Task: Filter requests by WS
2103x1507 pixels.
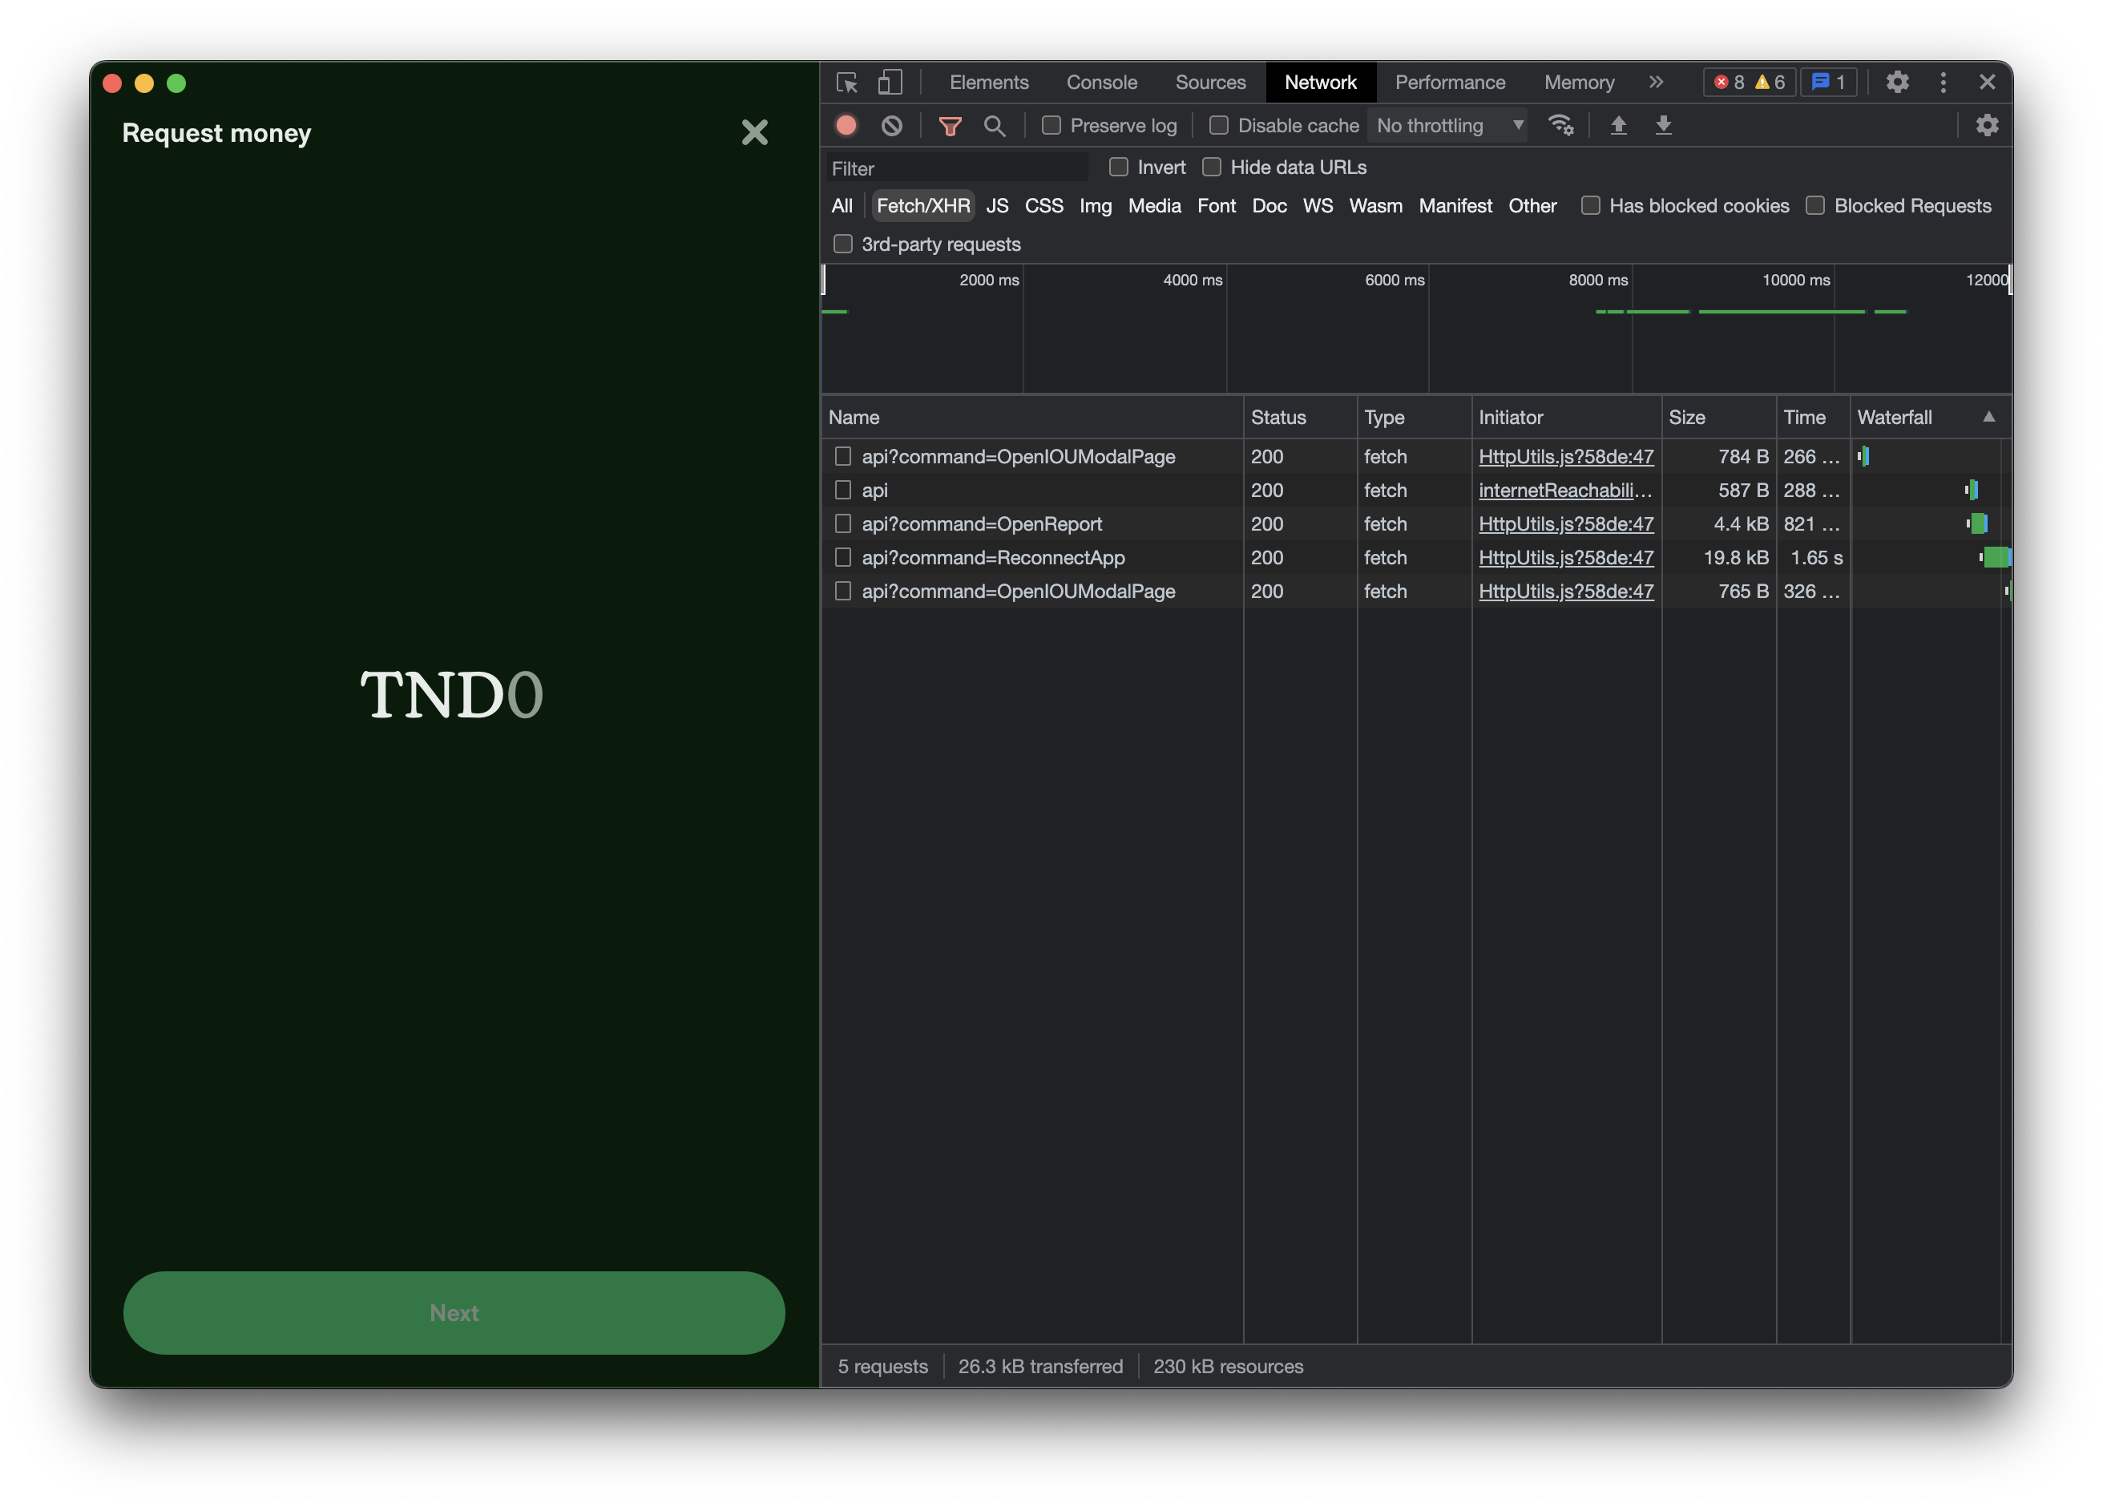Action: click(x=1317, y=206)
